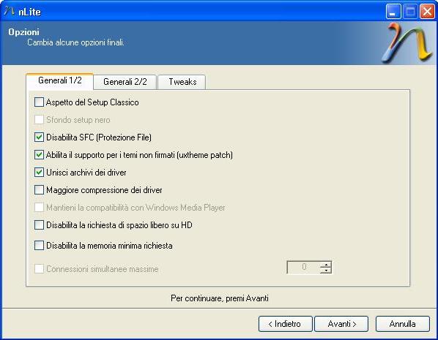Click the connections number input field
This screenshot has width=438, height=340.
(304, 268)
